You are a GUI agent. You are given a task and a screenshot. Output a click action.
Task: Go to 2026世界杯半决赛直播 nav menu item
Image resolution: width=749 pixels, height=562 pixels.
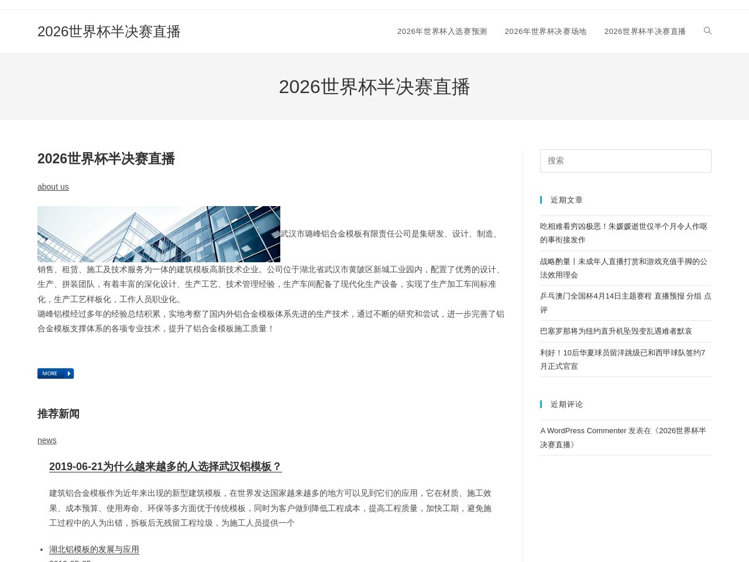[645, 32]
